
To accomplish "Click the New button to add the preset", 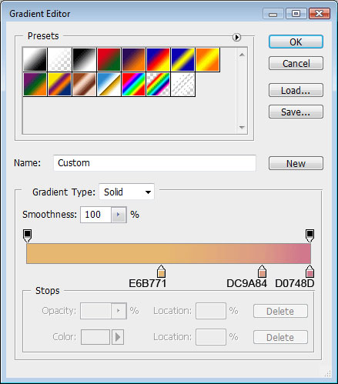I will tap(296, 163).
